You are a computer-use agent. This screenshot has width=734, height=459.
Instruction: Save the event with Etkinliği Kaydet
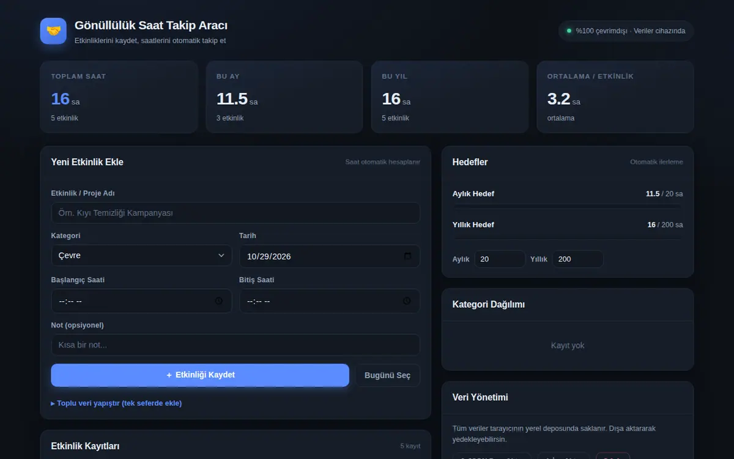tap(200, 375)
